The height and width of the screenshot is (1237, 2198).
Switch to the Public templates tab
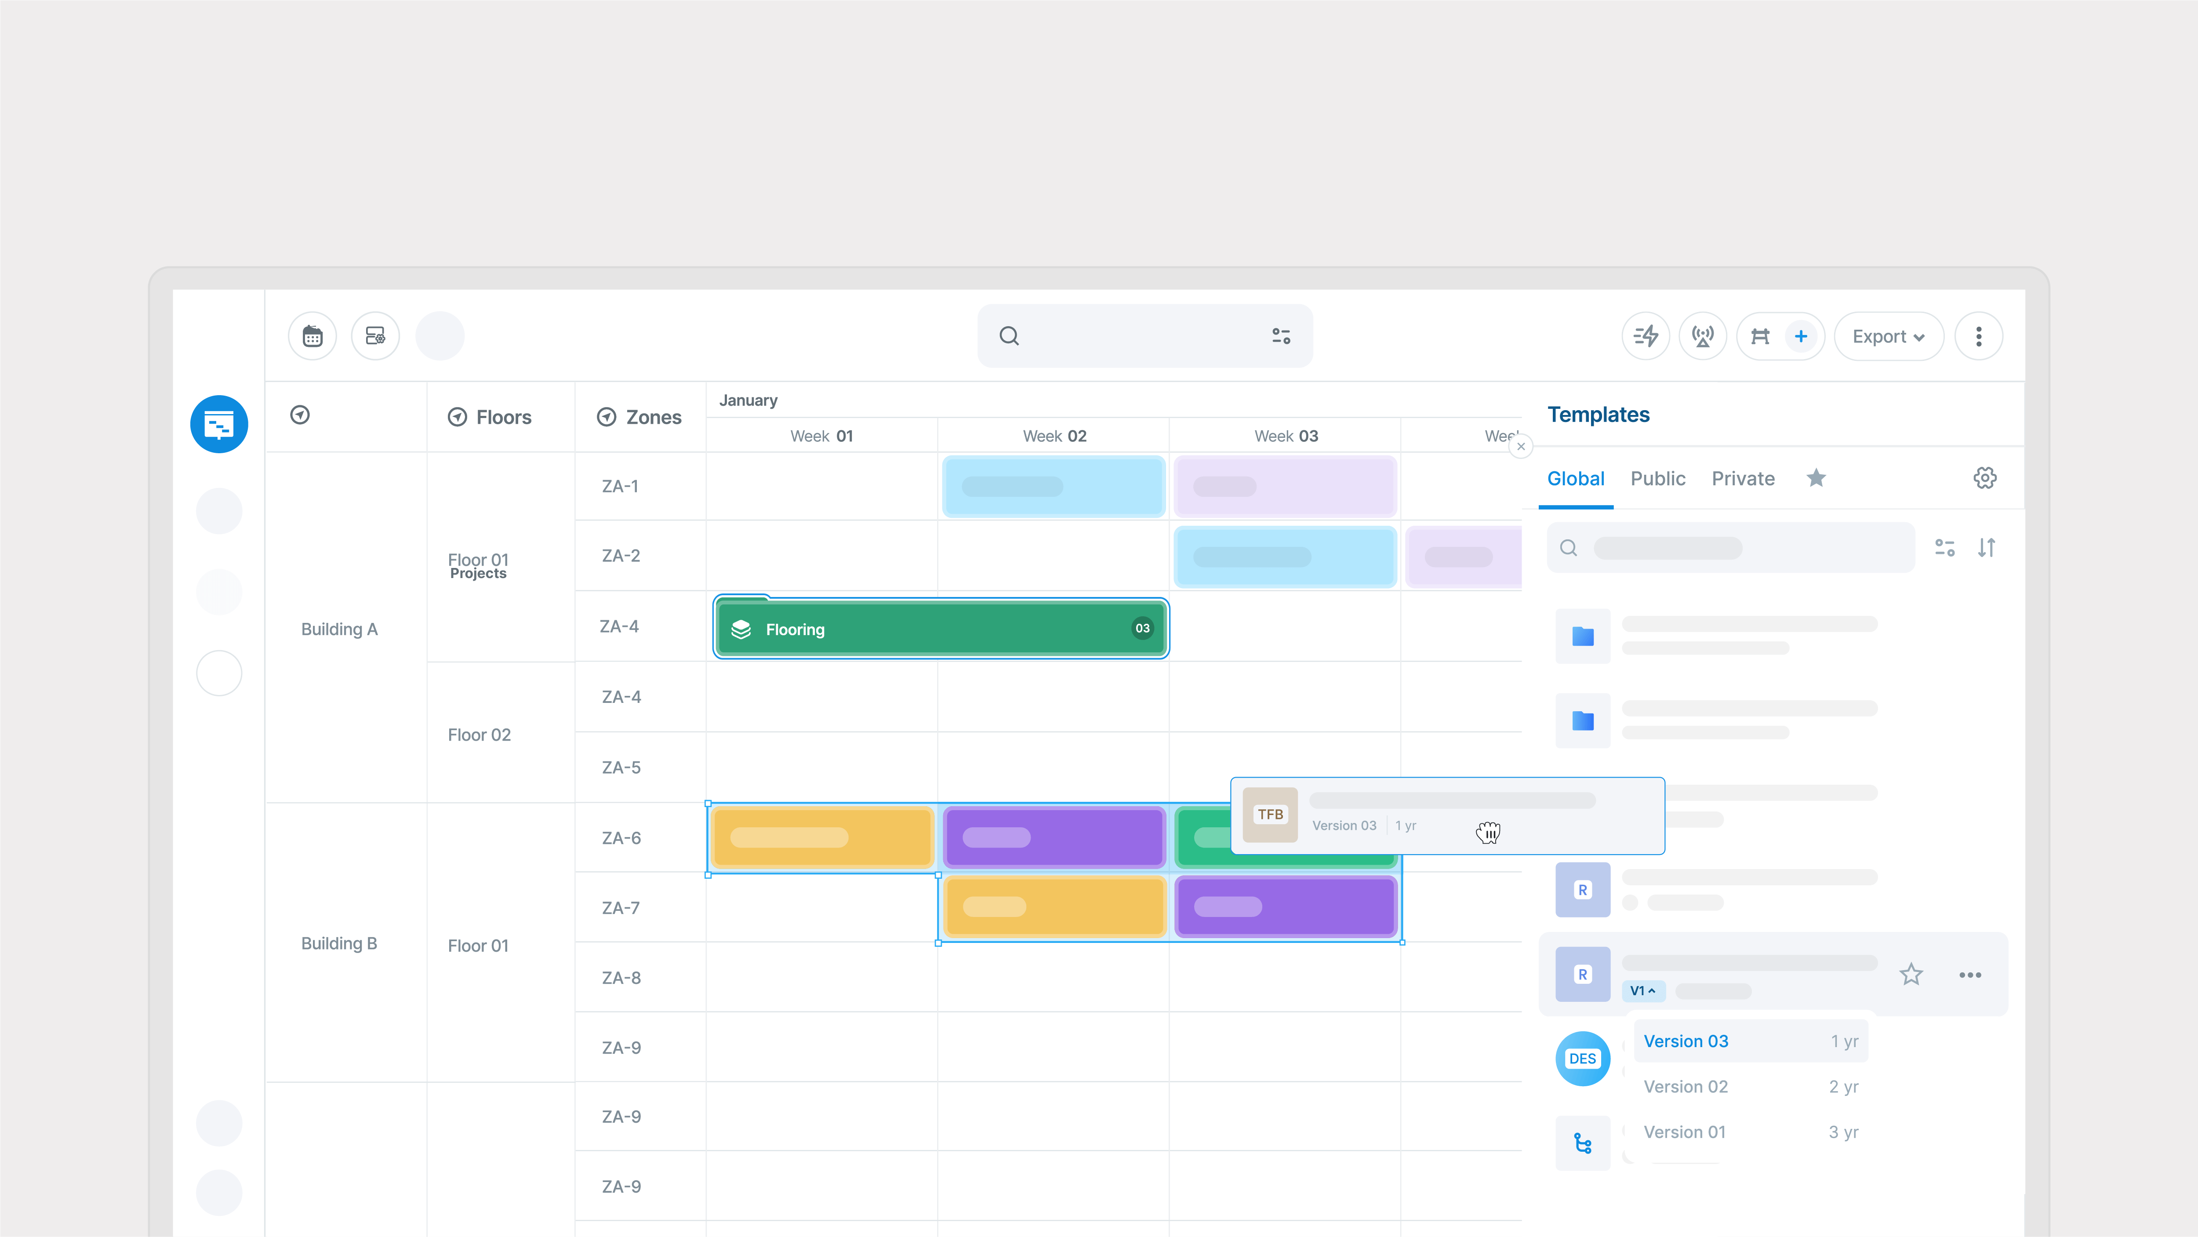pyautogui.click(x=1657, y=478)
